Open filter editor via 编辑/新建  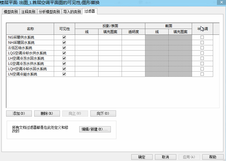coord(95,129)
